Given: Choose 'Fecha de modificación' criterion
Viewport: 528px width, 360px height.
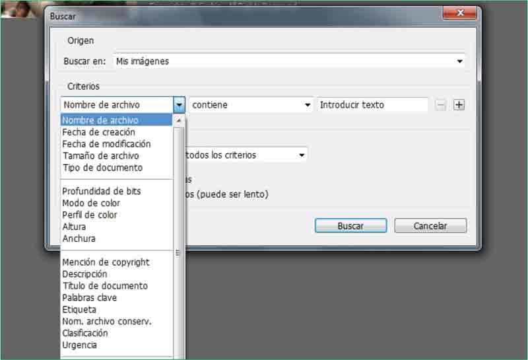Looking at the screenshot, I should click(106, 144).
